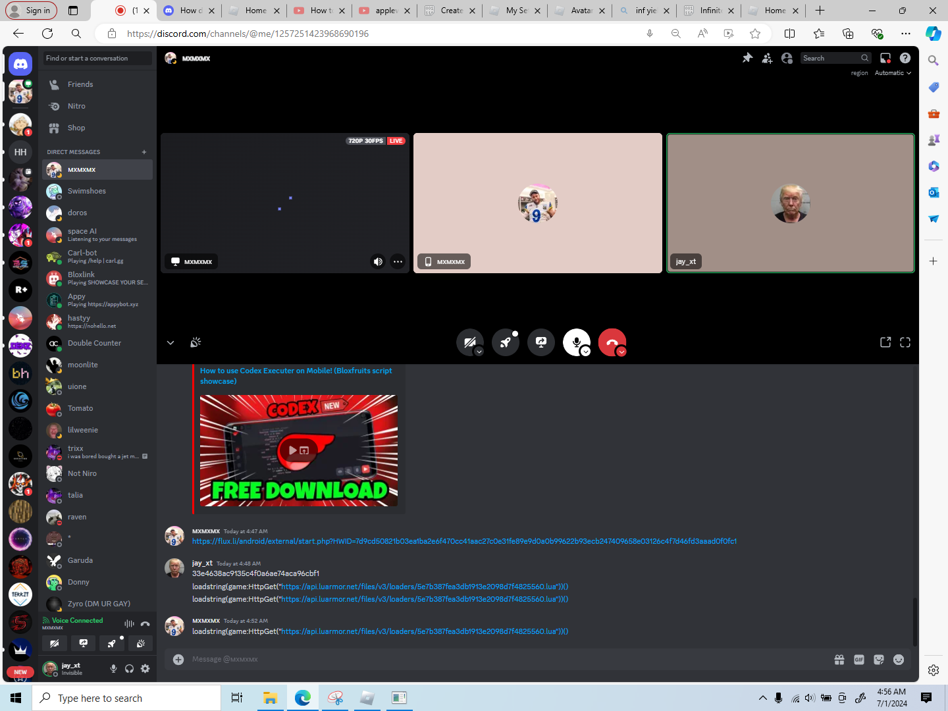
Task: Open Carl-bot direct message
Action: 97,256
